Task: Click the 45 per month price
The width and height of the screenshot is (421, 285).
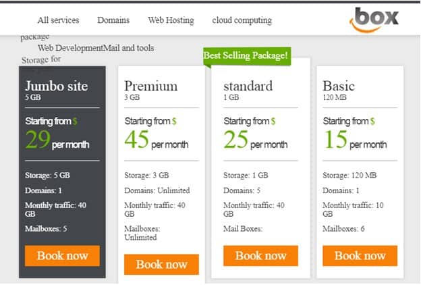Action: (157, 140)
